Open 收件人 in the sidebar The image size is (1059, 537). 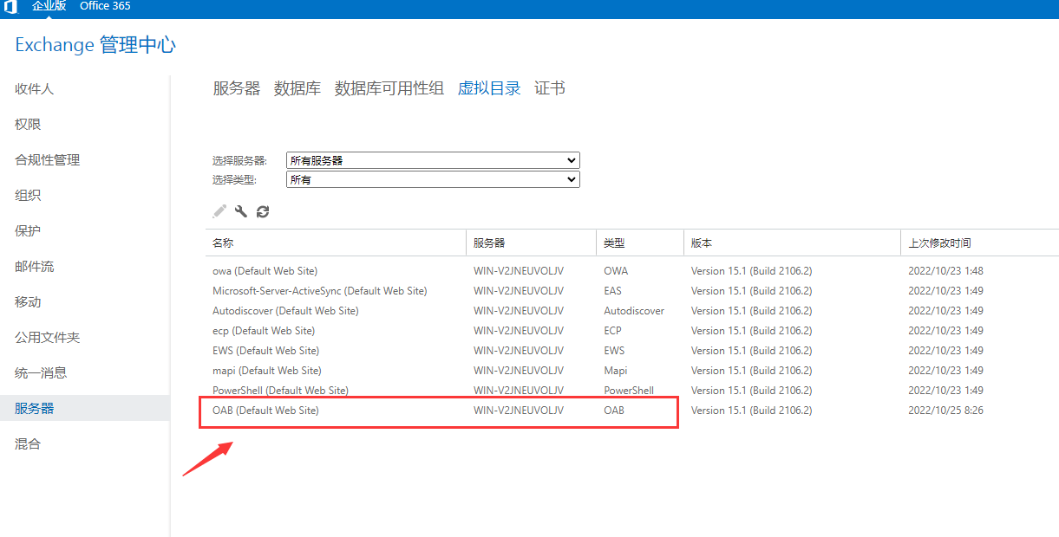(x=35, y=89)
